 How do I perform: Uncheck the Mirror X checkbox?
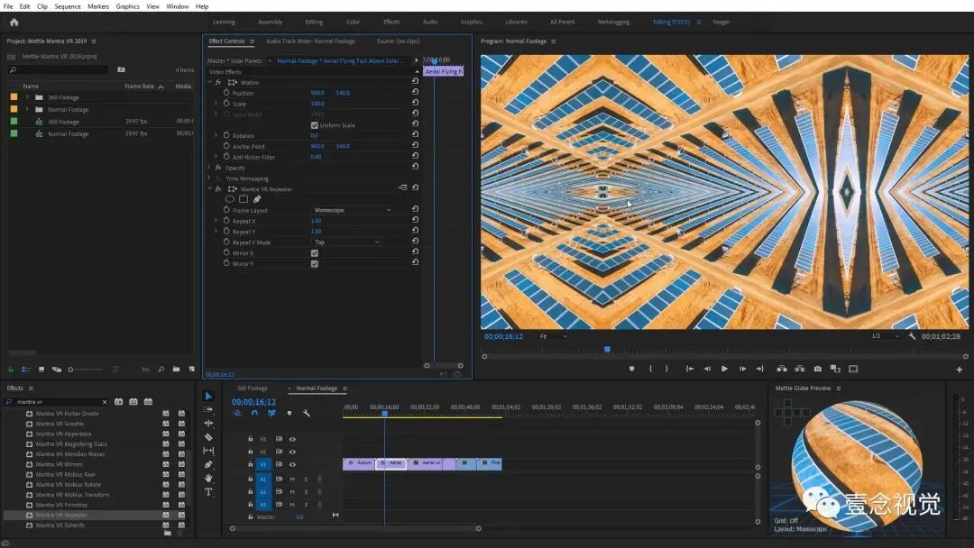click(x=314, y=253)
